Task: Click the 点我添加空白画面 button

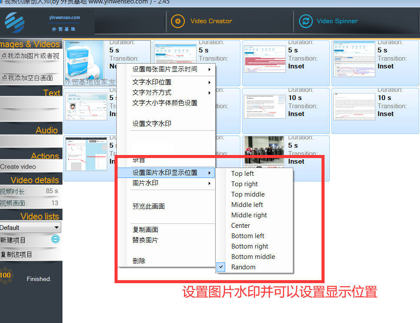Action: tap(28, 78)
